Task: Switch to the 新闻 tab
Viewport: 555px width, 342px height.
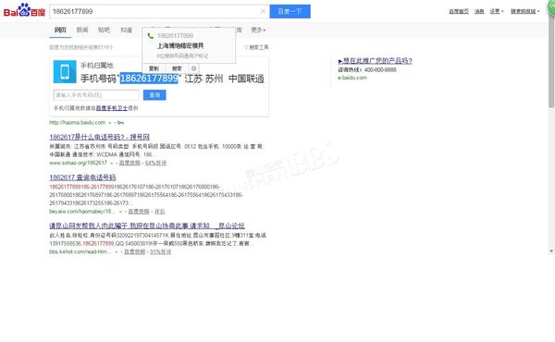Action: pos(82,30)
